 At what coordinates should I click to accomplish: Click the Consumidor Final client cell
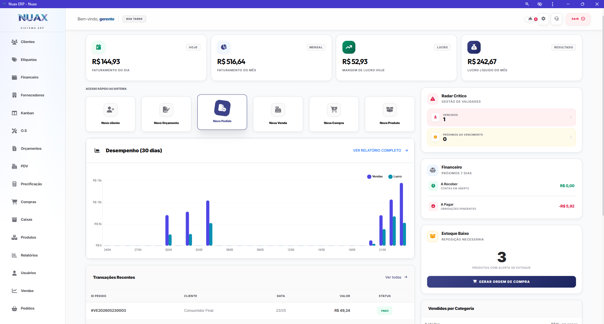199,310
